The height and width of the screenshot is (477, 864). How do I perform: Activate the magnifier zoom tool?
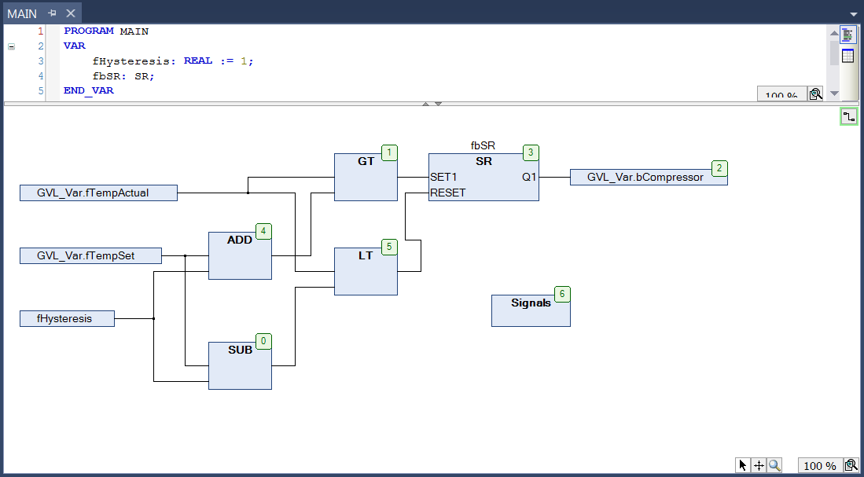774,465
